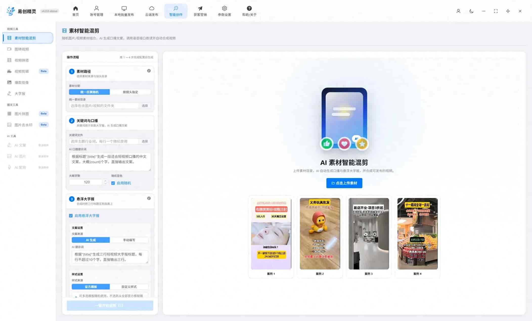Switch copy source to 手动填写
Screen dimensions: 532x321
coord(129,240)
